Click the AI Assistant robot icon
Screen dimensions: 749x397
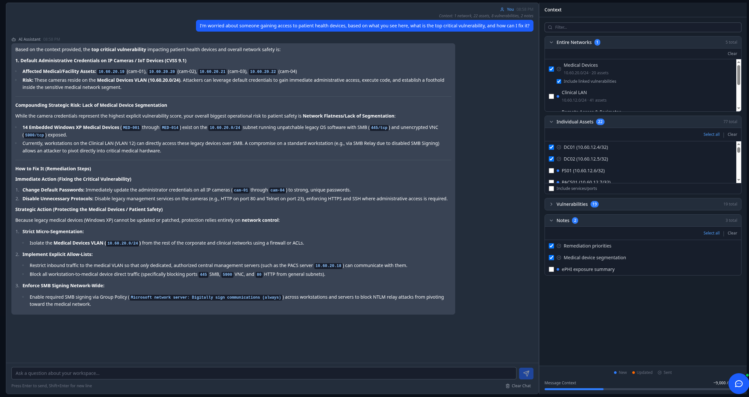click(14, 39)
